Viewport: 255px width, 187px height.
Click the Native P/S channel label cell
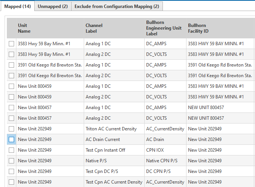(114, 161)
